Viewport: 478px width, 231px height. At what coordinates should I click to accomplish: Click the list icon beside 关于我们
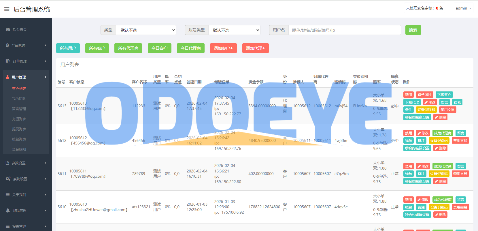point(8,195)
